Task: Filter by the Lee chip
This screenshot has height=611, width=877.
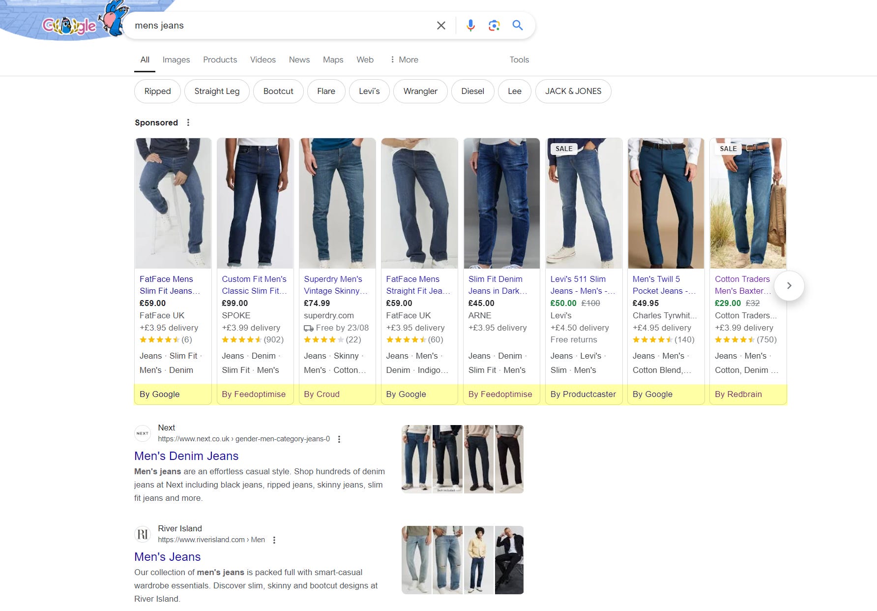Action: coord(515,91)
